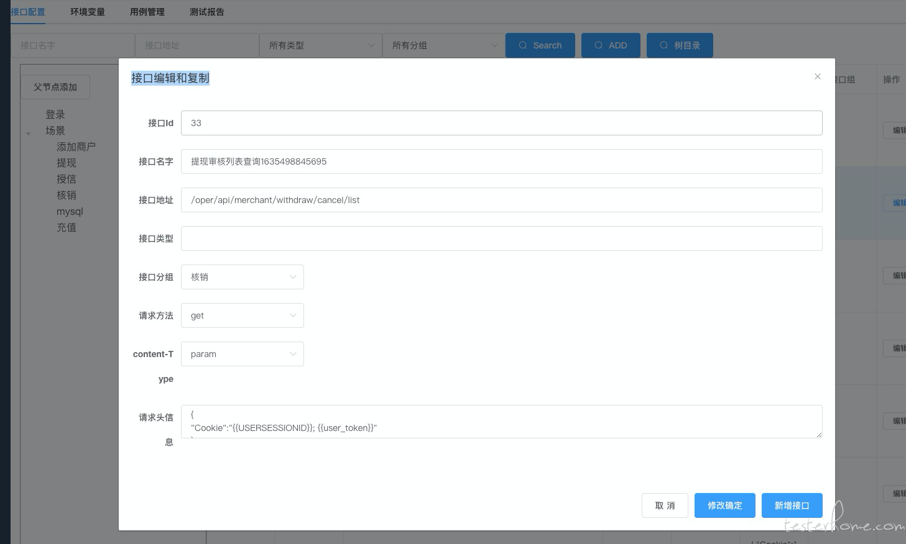Select the 授信 tree node
The width and height of the screenshot is (906, 544).
[67, 179]
